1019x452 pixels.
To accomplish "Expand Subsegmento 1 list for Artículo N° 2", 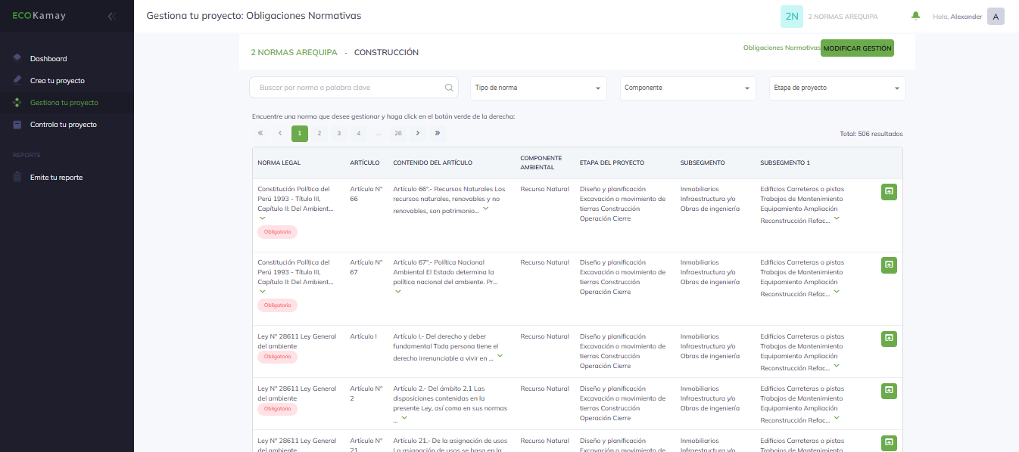I will click(x=837, y=418).
